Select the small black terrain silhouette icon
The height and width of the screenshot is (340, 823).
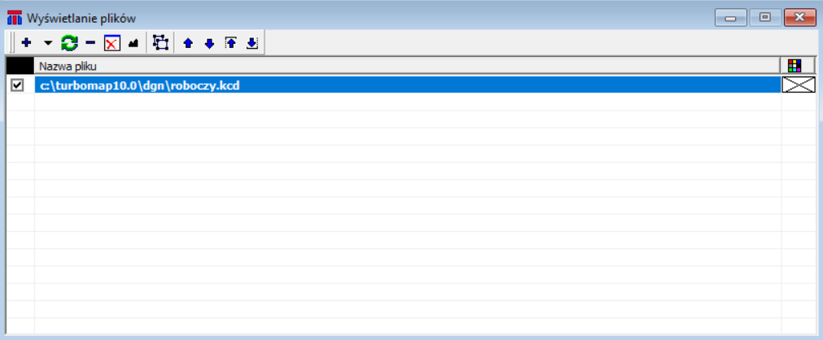point(133,44)
